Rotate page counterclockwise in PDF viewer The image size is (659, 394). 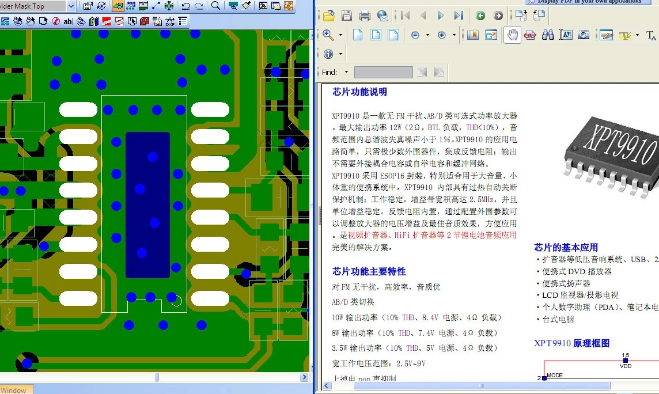(x=539, y=16)
